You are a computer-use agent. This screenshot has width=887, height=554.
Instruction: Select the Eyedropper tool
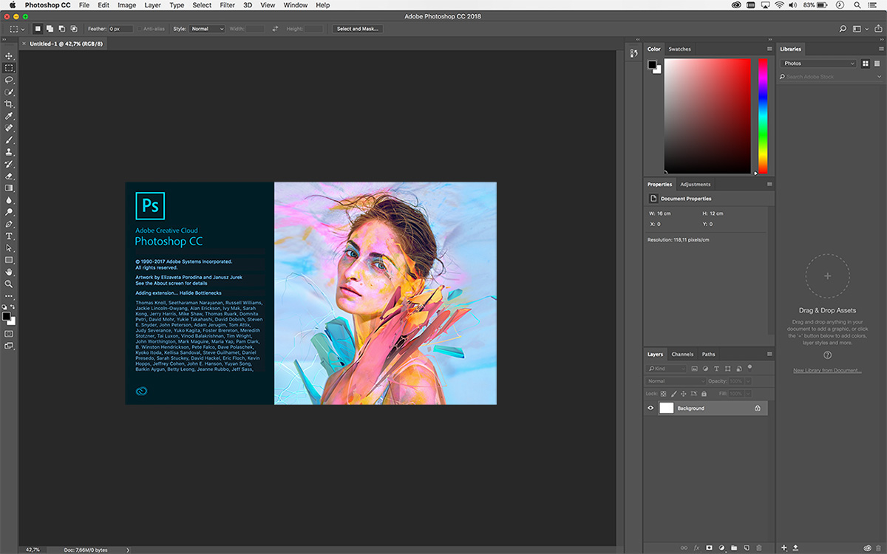(x=9, y=115)
